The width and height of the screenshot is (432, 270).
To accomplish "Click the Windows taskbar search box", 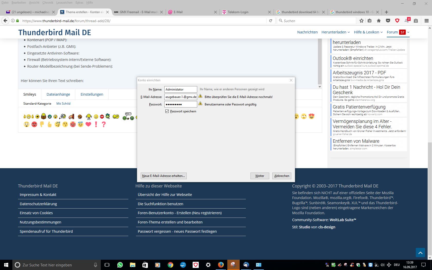I will [x=57, y=265].
